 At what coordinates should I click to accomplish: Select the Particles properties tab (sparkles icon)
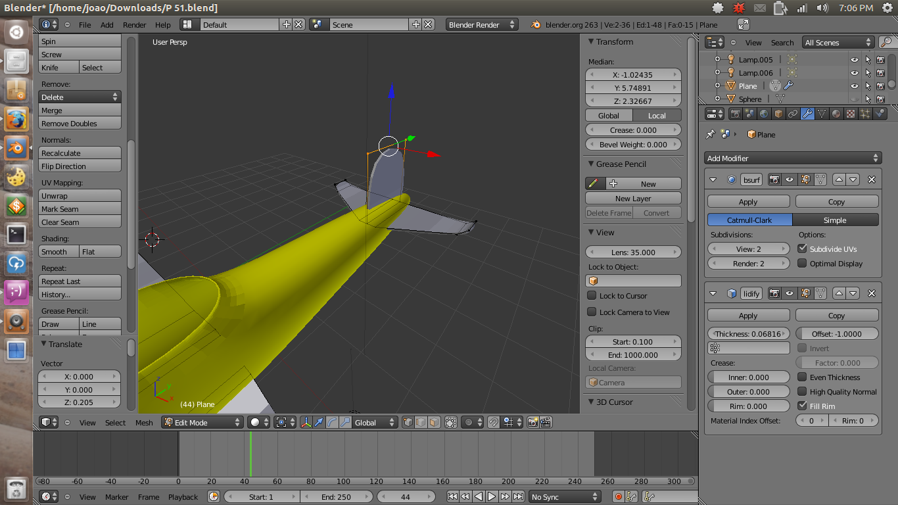[x=866, y=113]
